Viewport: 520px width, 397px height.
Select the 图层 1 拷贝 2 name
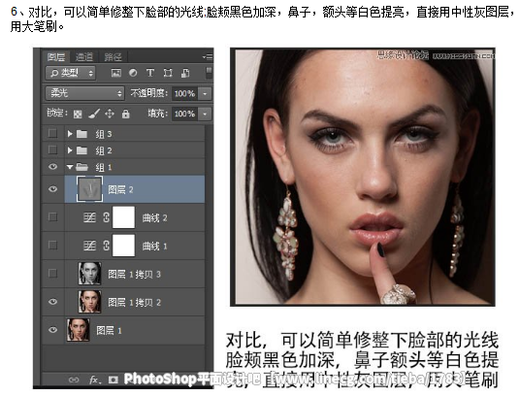point(134,303)
